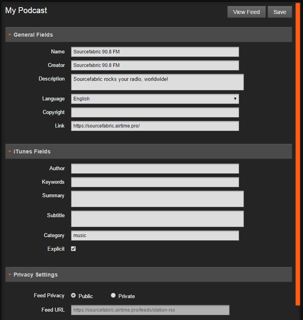The image size is (303, 320).
Task: Collapse the Privacy Settings section
Action: [x=148, y=275]
